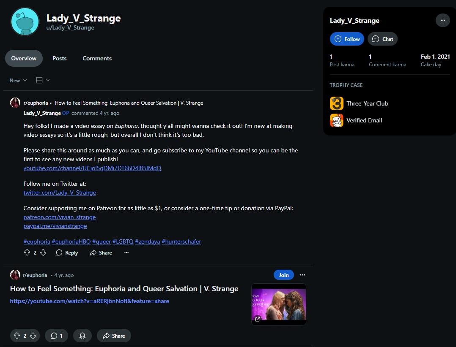Click the Comment karma label
The width and height of the screenshot is (456, 347).
[387, 65]
